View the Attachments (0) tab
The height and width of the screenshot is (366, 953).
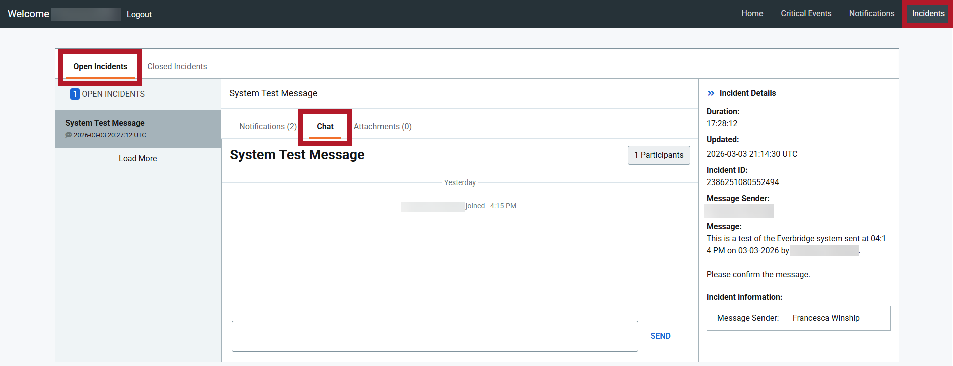coord(383,127)
